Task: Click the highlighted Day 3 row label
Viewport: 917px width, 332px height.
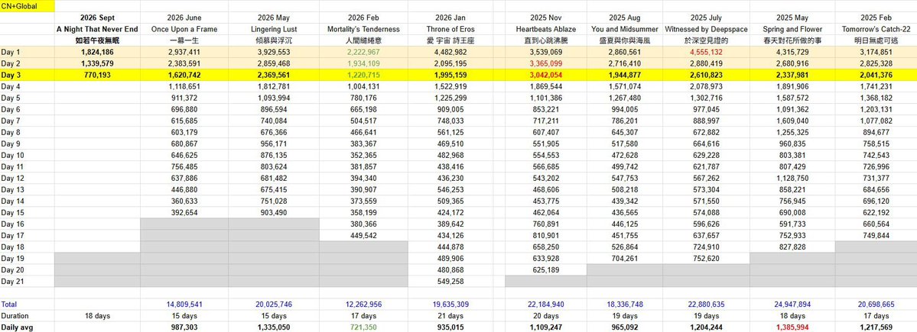Action: click(11, 75)
